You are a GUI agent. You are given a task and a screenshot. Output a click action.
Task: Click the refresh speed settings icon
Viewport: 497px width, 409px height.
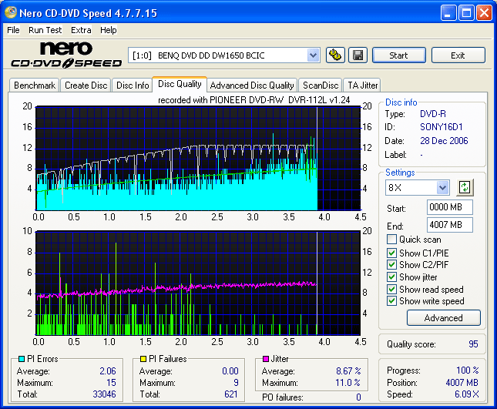tap(465, 187)
